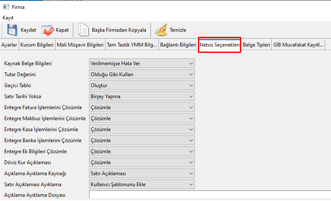This screenshot has width=331, height=201.
Task: Open the Satır Tarihi Yoksa dropdown
Action: pos(142,96)
